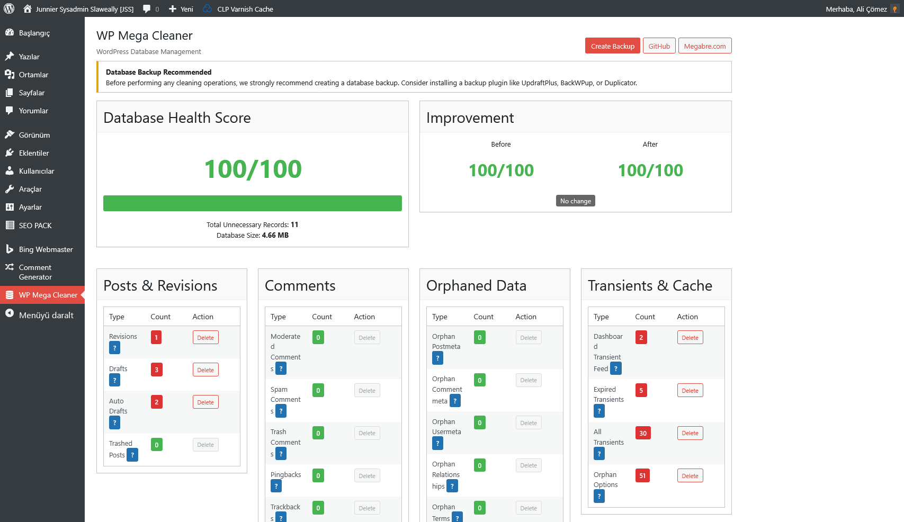Open Eklentiler in the sidebar
The image size is (904, 522).
pos(34,153)
